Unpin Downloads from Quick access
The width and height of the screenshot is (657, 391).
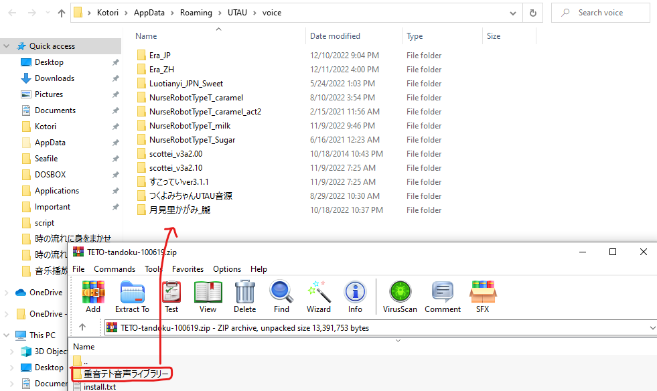coord(116,78)
